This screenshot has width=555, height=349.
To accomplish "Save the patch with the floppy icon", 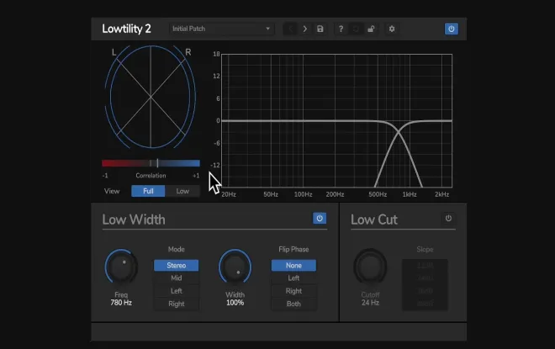I will 320,29.
